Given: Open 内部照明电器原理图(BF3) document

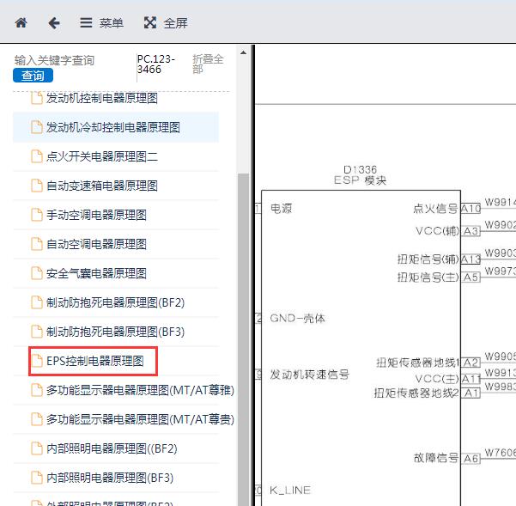Looking at the screenshot, I should (110, 478).
